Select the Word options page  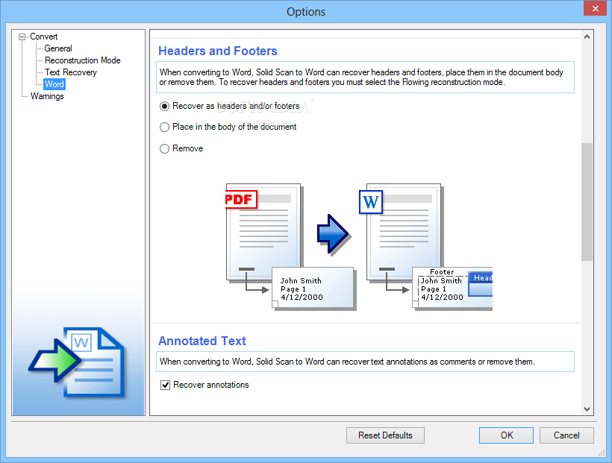(54, 84)
